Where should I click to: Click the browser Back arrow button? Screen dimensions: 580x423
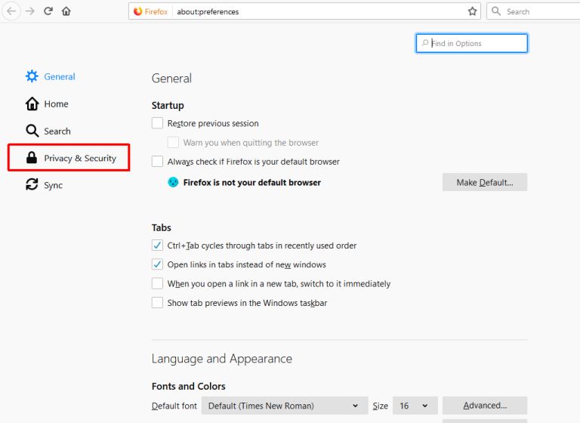point(11,11)
